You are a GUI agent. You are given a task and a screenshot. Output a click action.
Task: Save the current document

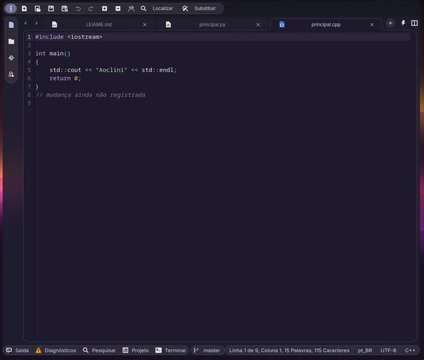click(51, 8)
